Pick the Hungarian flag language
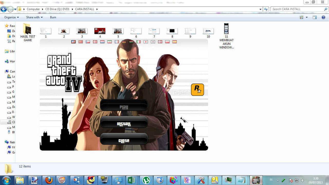Viewport: 329px width, 185px height. tap(131, 42)
